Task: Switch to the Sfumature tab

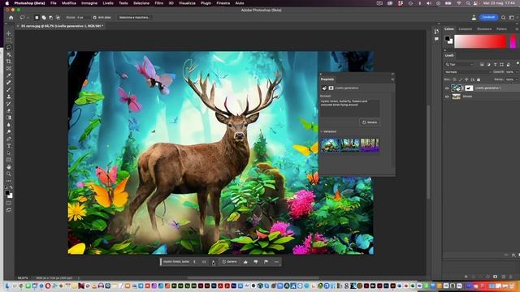Action: coord(484,29)
